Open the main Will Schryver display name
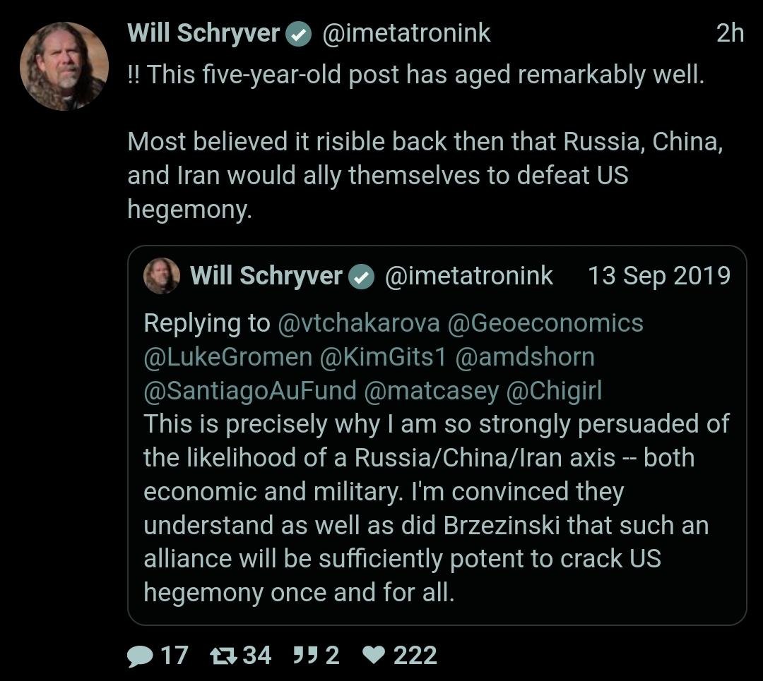Image resolution: width=763 pixels, height=681 pixels. [203, 33]
